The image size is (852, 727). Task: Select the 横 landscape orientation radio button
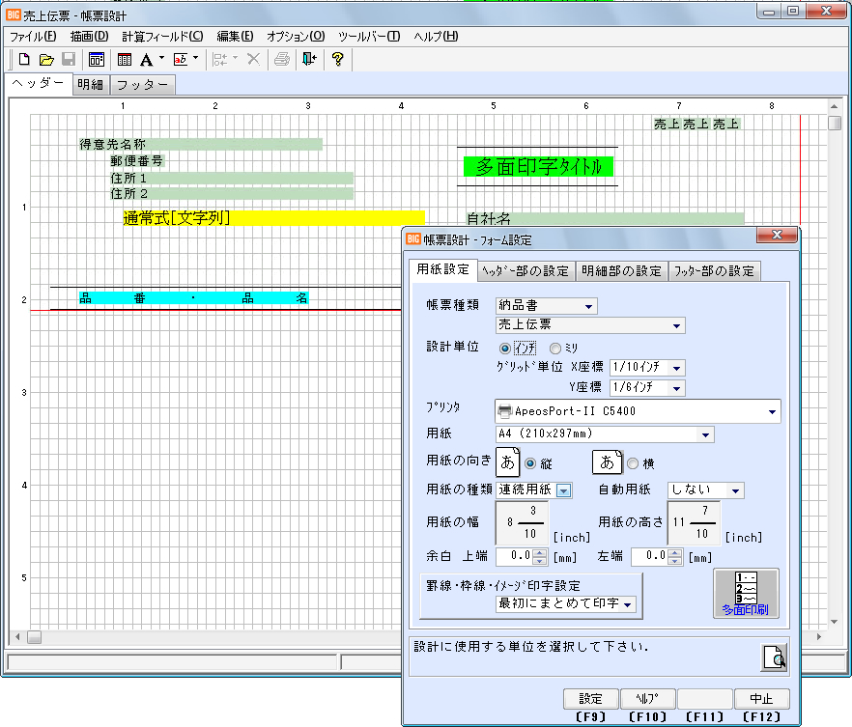tap(634, 462)
